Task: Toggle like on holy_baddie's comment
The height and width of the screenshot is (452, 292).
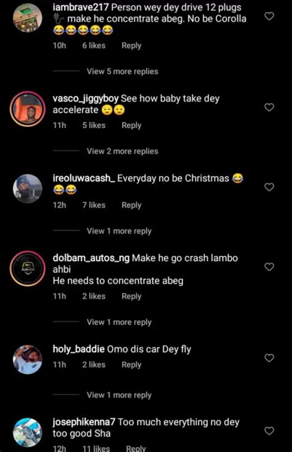Action: click(x=269, y=358)
